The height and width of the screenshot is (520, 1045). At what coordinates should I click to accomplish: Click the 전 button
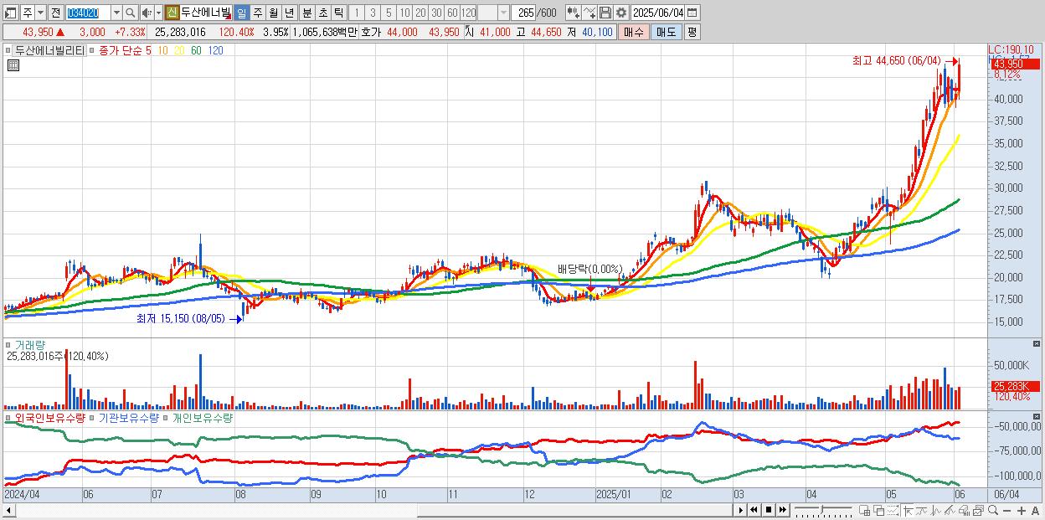tap(55, 13)
